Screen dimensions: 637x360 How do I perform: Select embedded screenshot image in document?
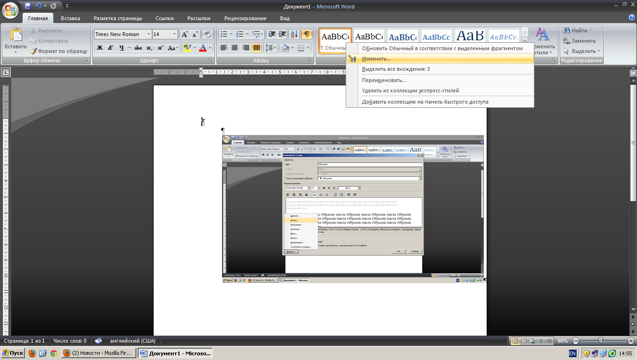click(x=353, y=209)
